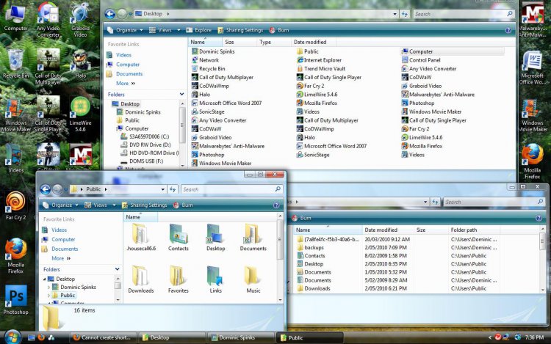
Task: Click Sharing Settings in Public window toolbar
Action: click(x=145, y=205)
